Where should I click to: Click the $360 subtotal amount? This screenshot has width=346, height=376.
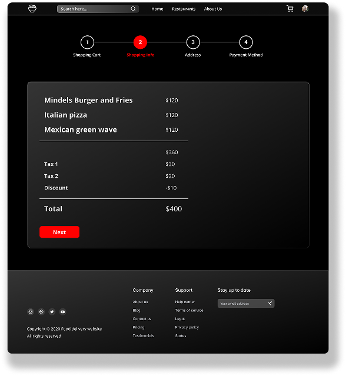pos(172,152)
